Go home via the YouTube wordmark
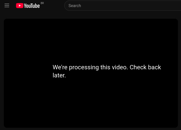The image size is (181, 130). (32, 6)
